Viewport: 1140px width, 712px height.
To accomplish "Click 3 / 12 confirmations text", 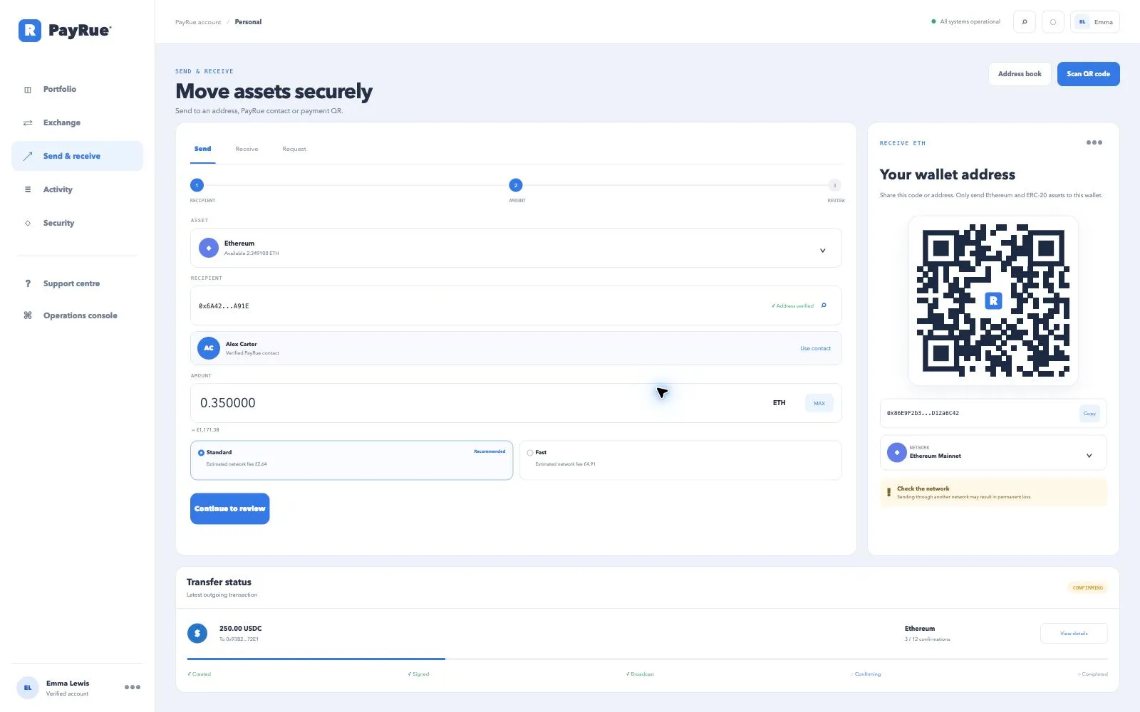I will pos(927,639).
